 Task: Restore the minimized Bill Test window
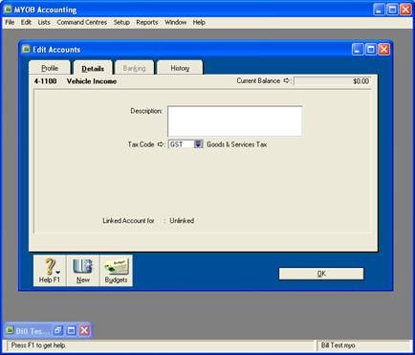point(57,330)
